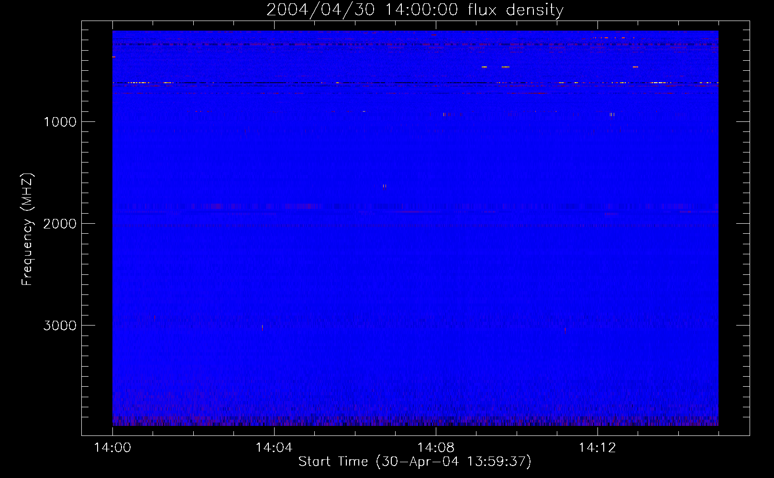Viewport: 774px width, 478px height.
Task: Click the '3000' frequency tick label
Action: click(60, 326)
